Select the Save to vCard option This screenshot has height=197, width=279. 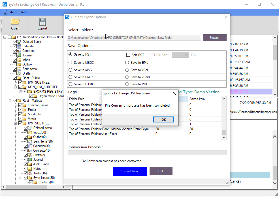pos(127,77)
